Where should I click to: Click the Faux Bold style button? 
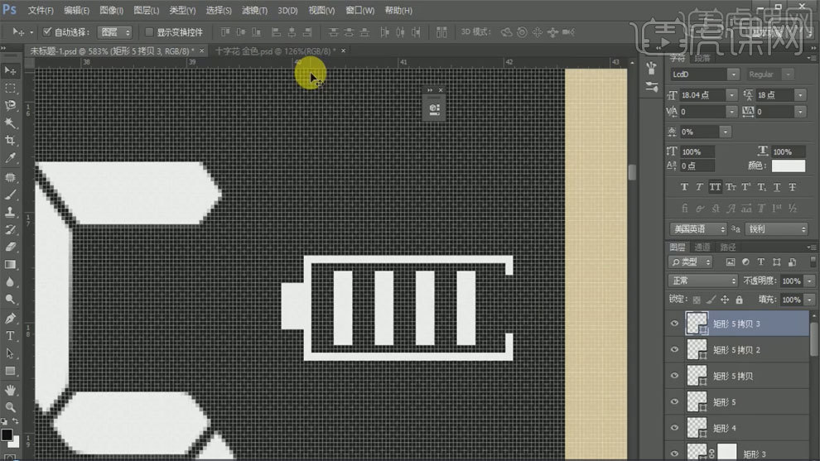684,187
